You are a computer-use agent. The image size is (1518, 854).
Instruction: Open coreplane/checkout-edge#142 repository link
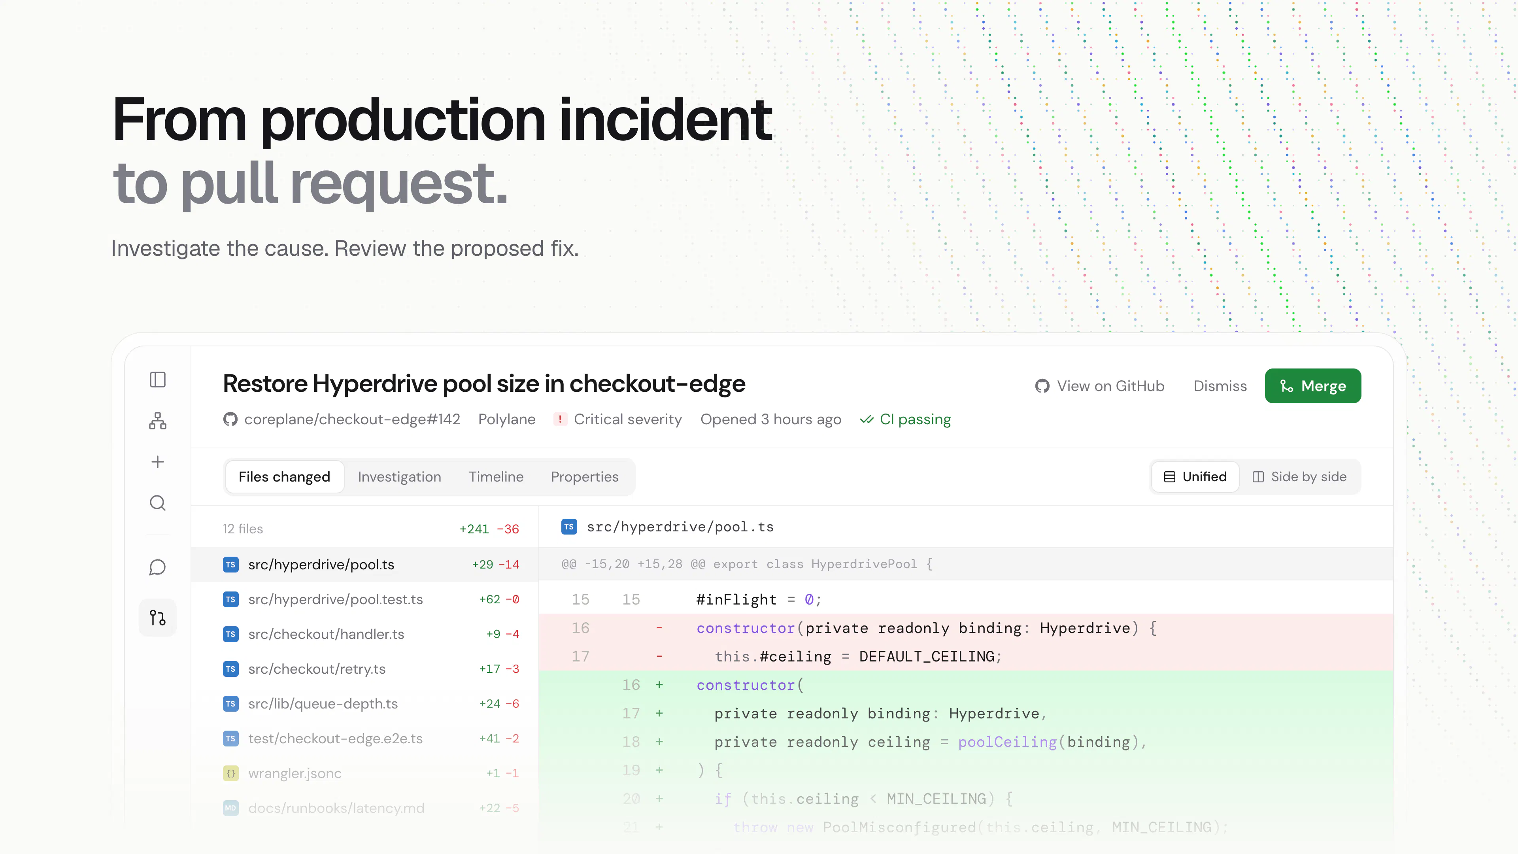(x=352, y=419)
